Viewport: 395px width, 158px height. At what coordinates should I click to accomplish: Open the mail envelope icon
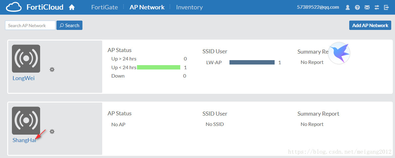click(367, 7)
